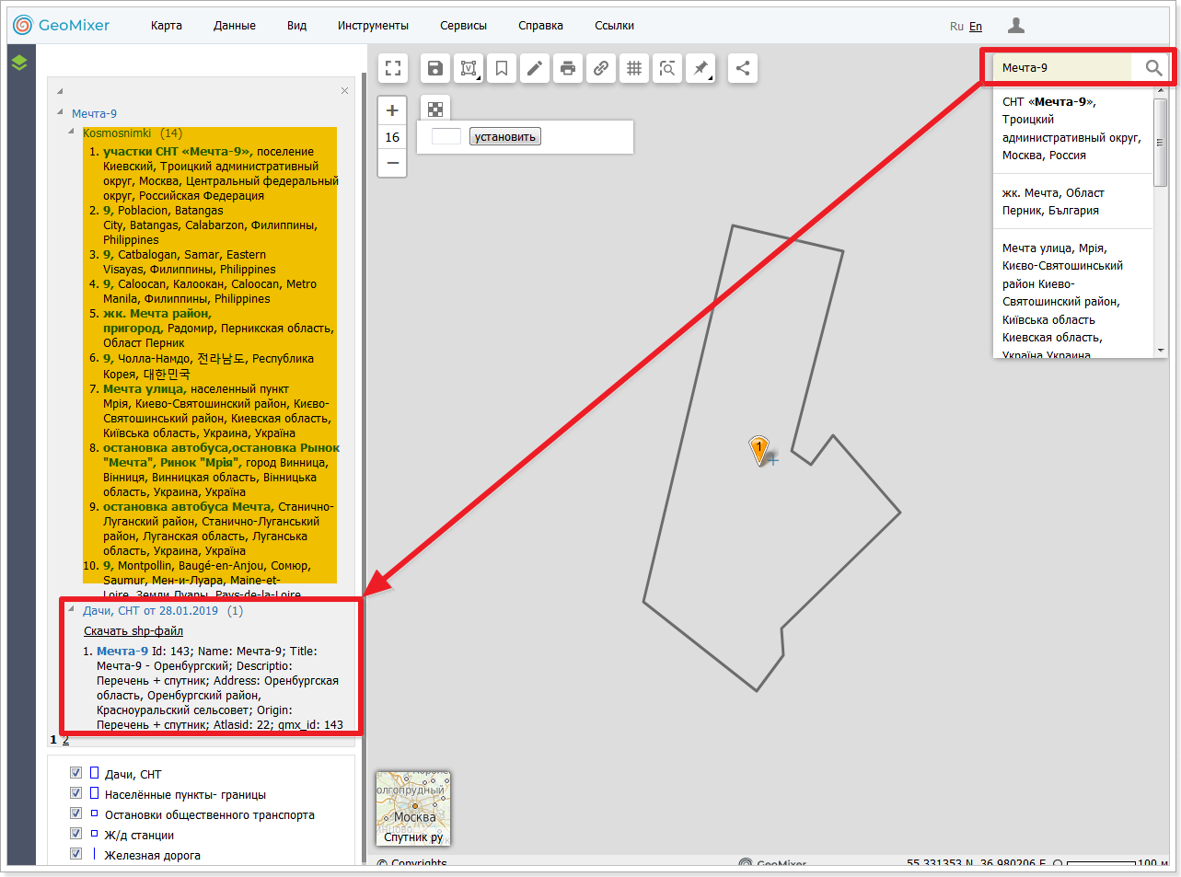Click the GeoMixer logo
Viewport: 1181px width, 877px height.
[61, 25]
